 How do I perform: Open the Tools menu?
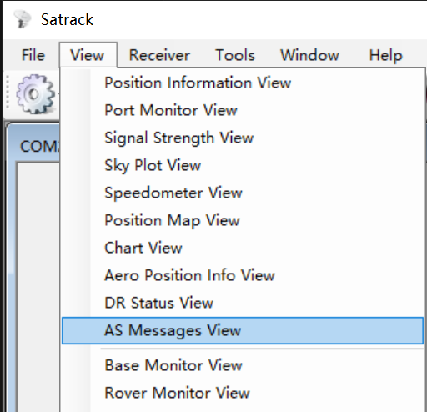(x=235, y=55)
